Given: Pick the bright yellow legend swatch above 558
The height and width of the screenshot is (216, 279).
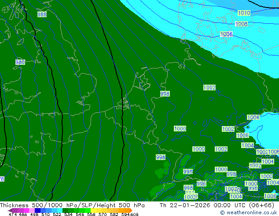Looking at the screenshot, I should 93,210.
